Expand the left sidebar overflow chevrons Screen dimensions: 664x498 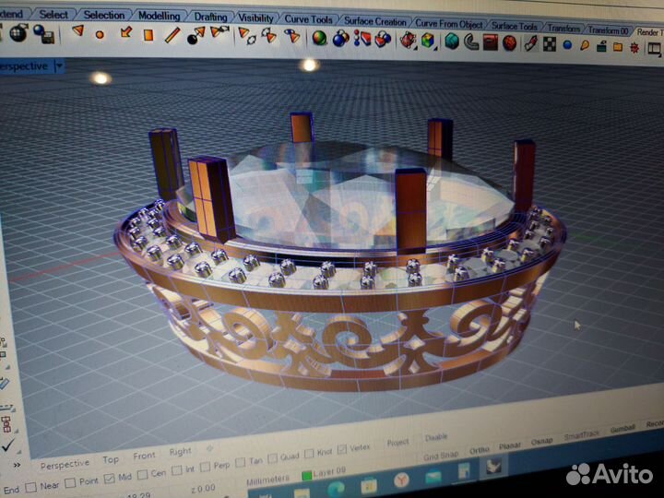[x=17, y=465]
